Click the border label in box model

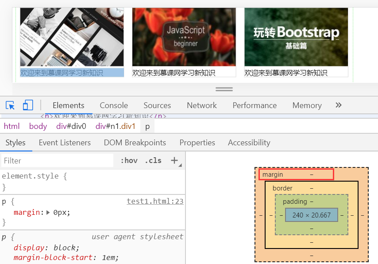click(x=282, y=188)
